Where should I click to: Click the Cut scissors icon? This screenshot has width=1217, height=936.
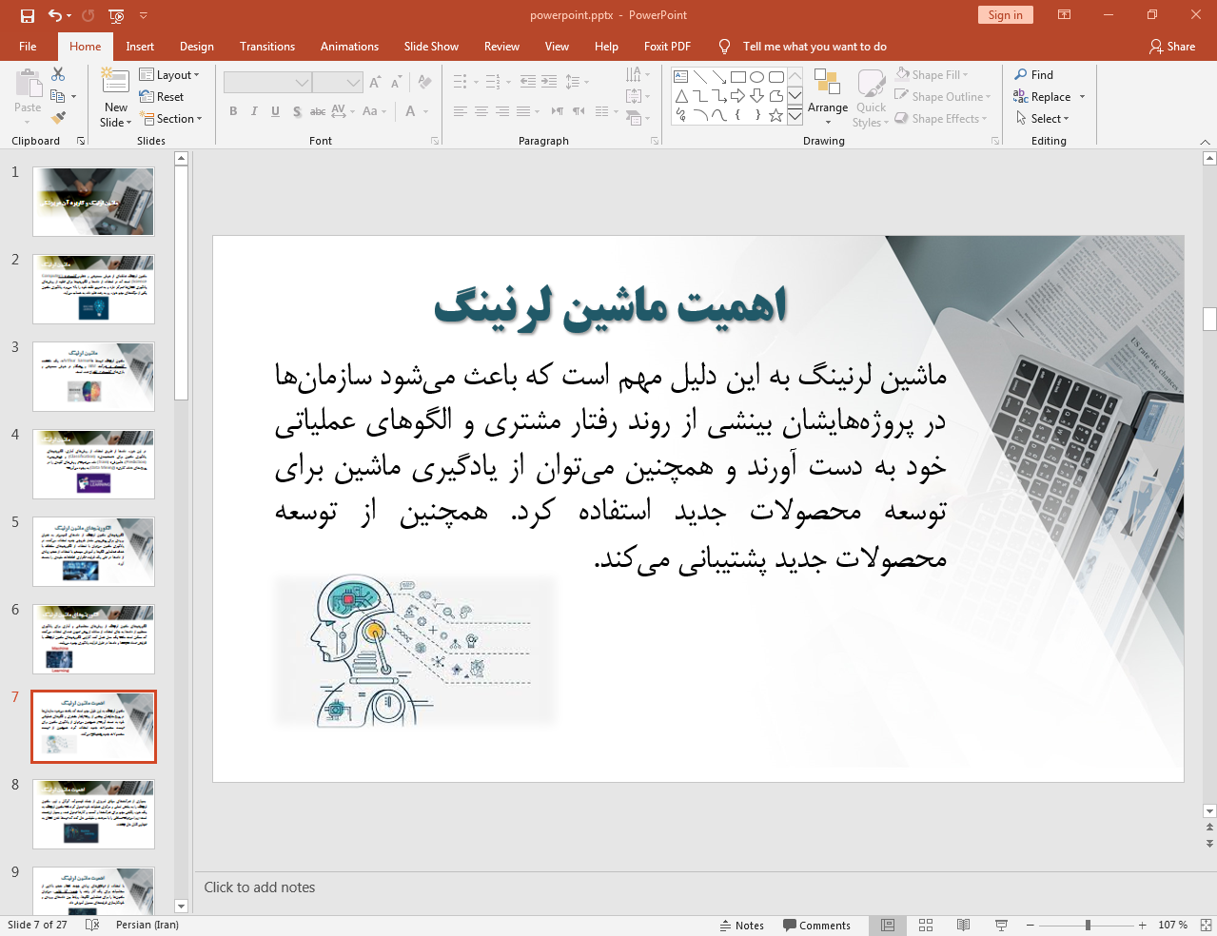[x=58, y=74]
